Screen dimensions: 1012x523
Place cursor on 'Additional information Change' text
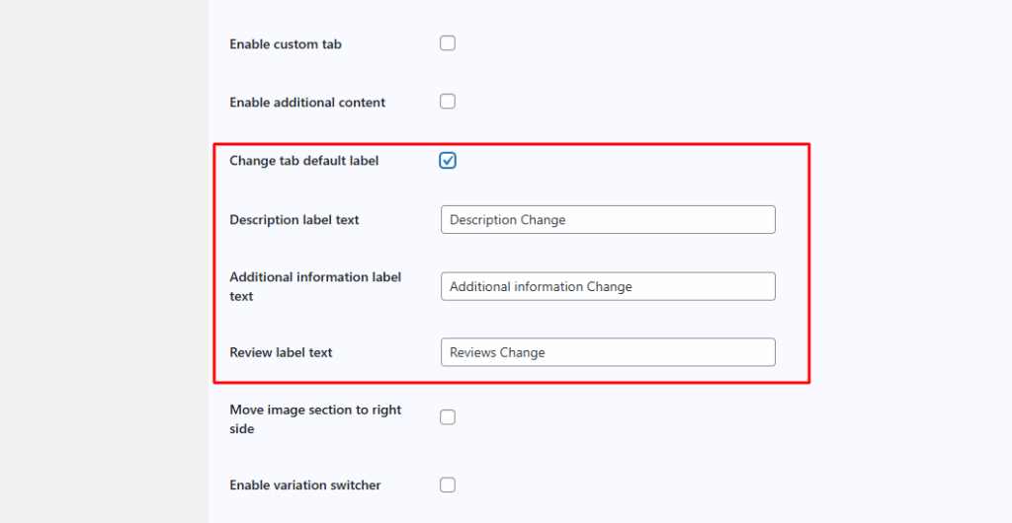click(x=541, y=286)
